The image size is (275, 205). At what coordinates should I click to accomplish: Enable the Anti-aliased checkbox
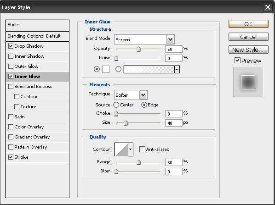point(142,150)
